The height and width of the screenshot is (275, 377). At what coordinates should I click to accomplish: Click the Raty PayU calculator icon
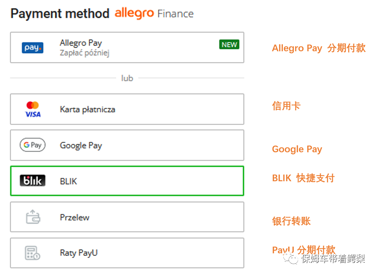[x=32, y=253]
